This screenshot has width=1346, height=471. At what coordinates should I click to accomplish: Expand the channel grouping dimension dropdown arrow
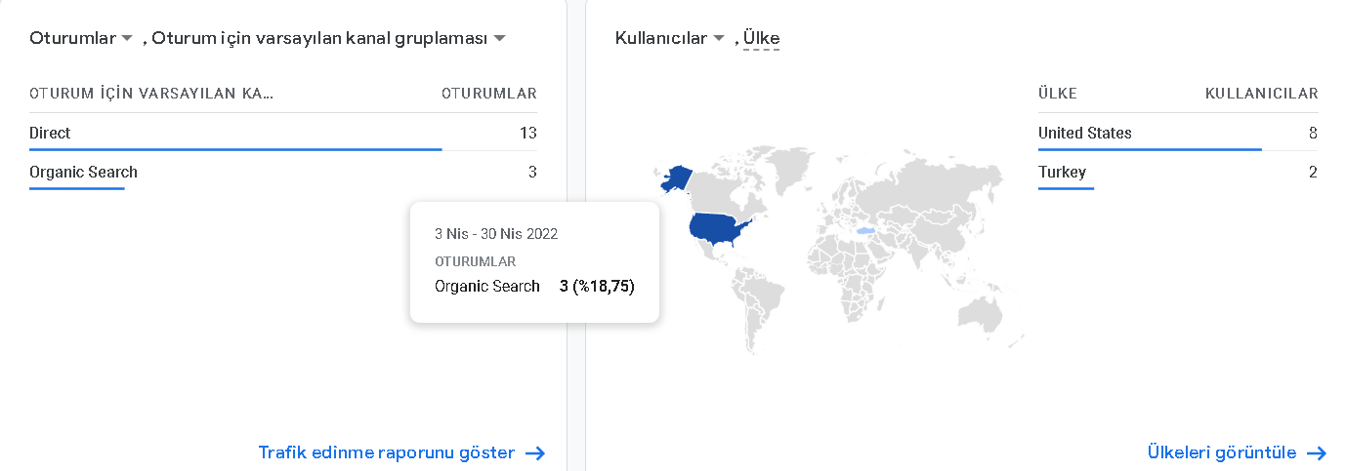click(499, 39)
